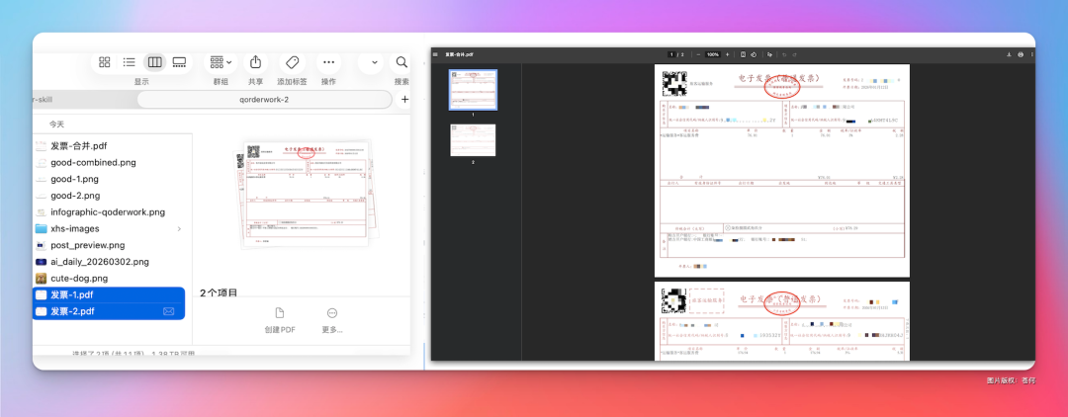
Task: Add a new Finder tab
Action: (404, 100)
